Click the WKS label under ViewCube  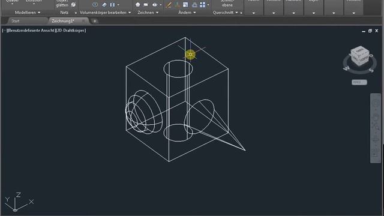[x=359, y=82]
